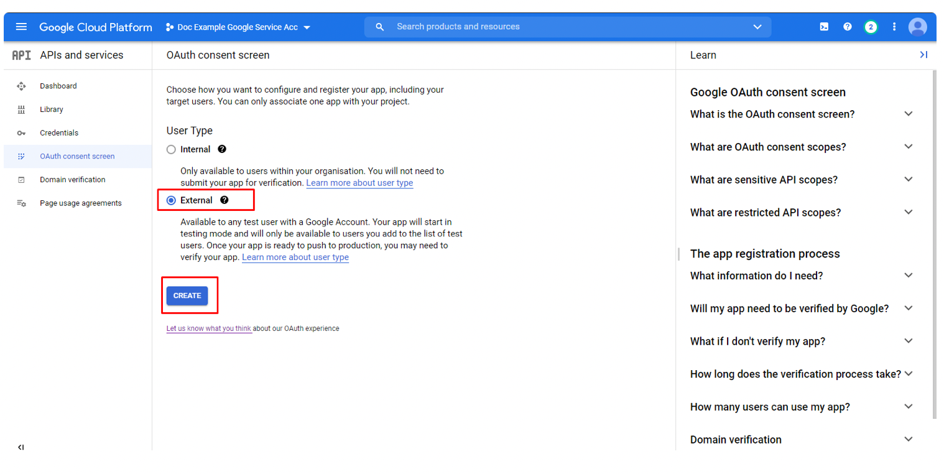Go to Library in sidebar
This screenshot has width=944, height=474.
click(52, 109)
